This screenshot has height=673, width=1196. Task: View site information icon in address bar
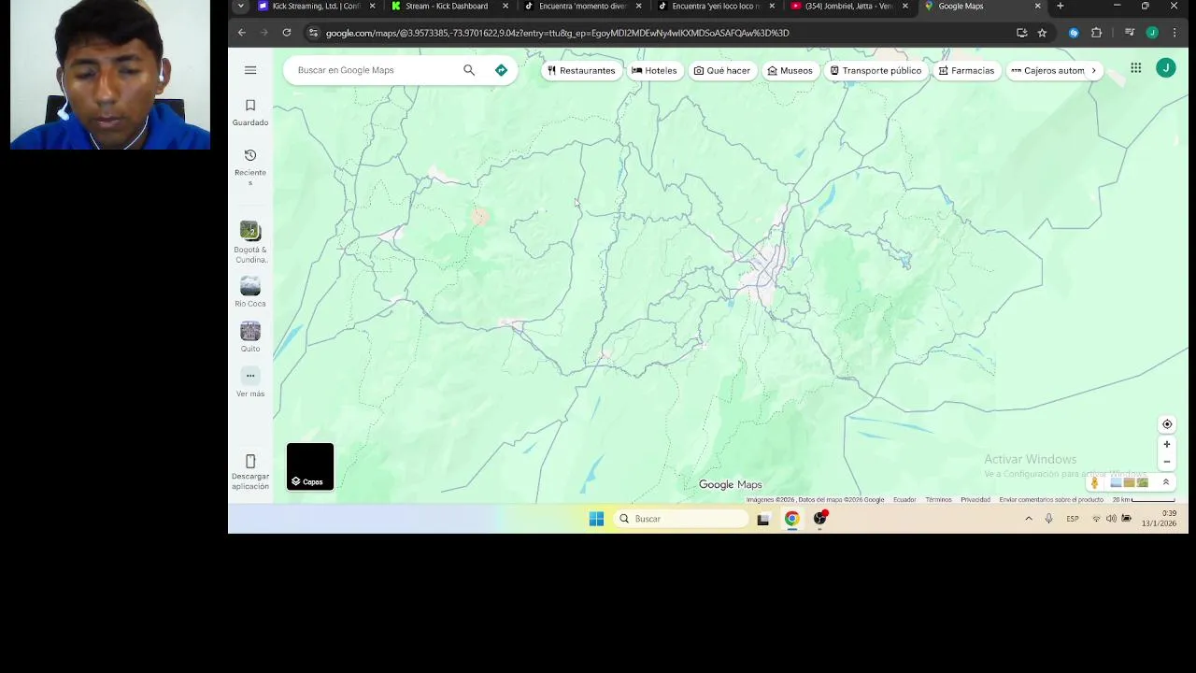[313, 33]
